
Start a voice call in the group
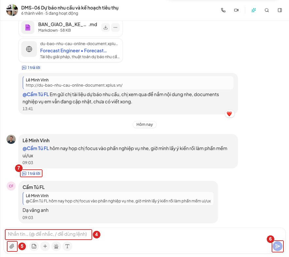(223, 10)
